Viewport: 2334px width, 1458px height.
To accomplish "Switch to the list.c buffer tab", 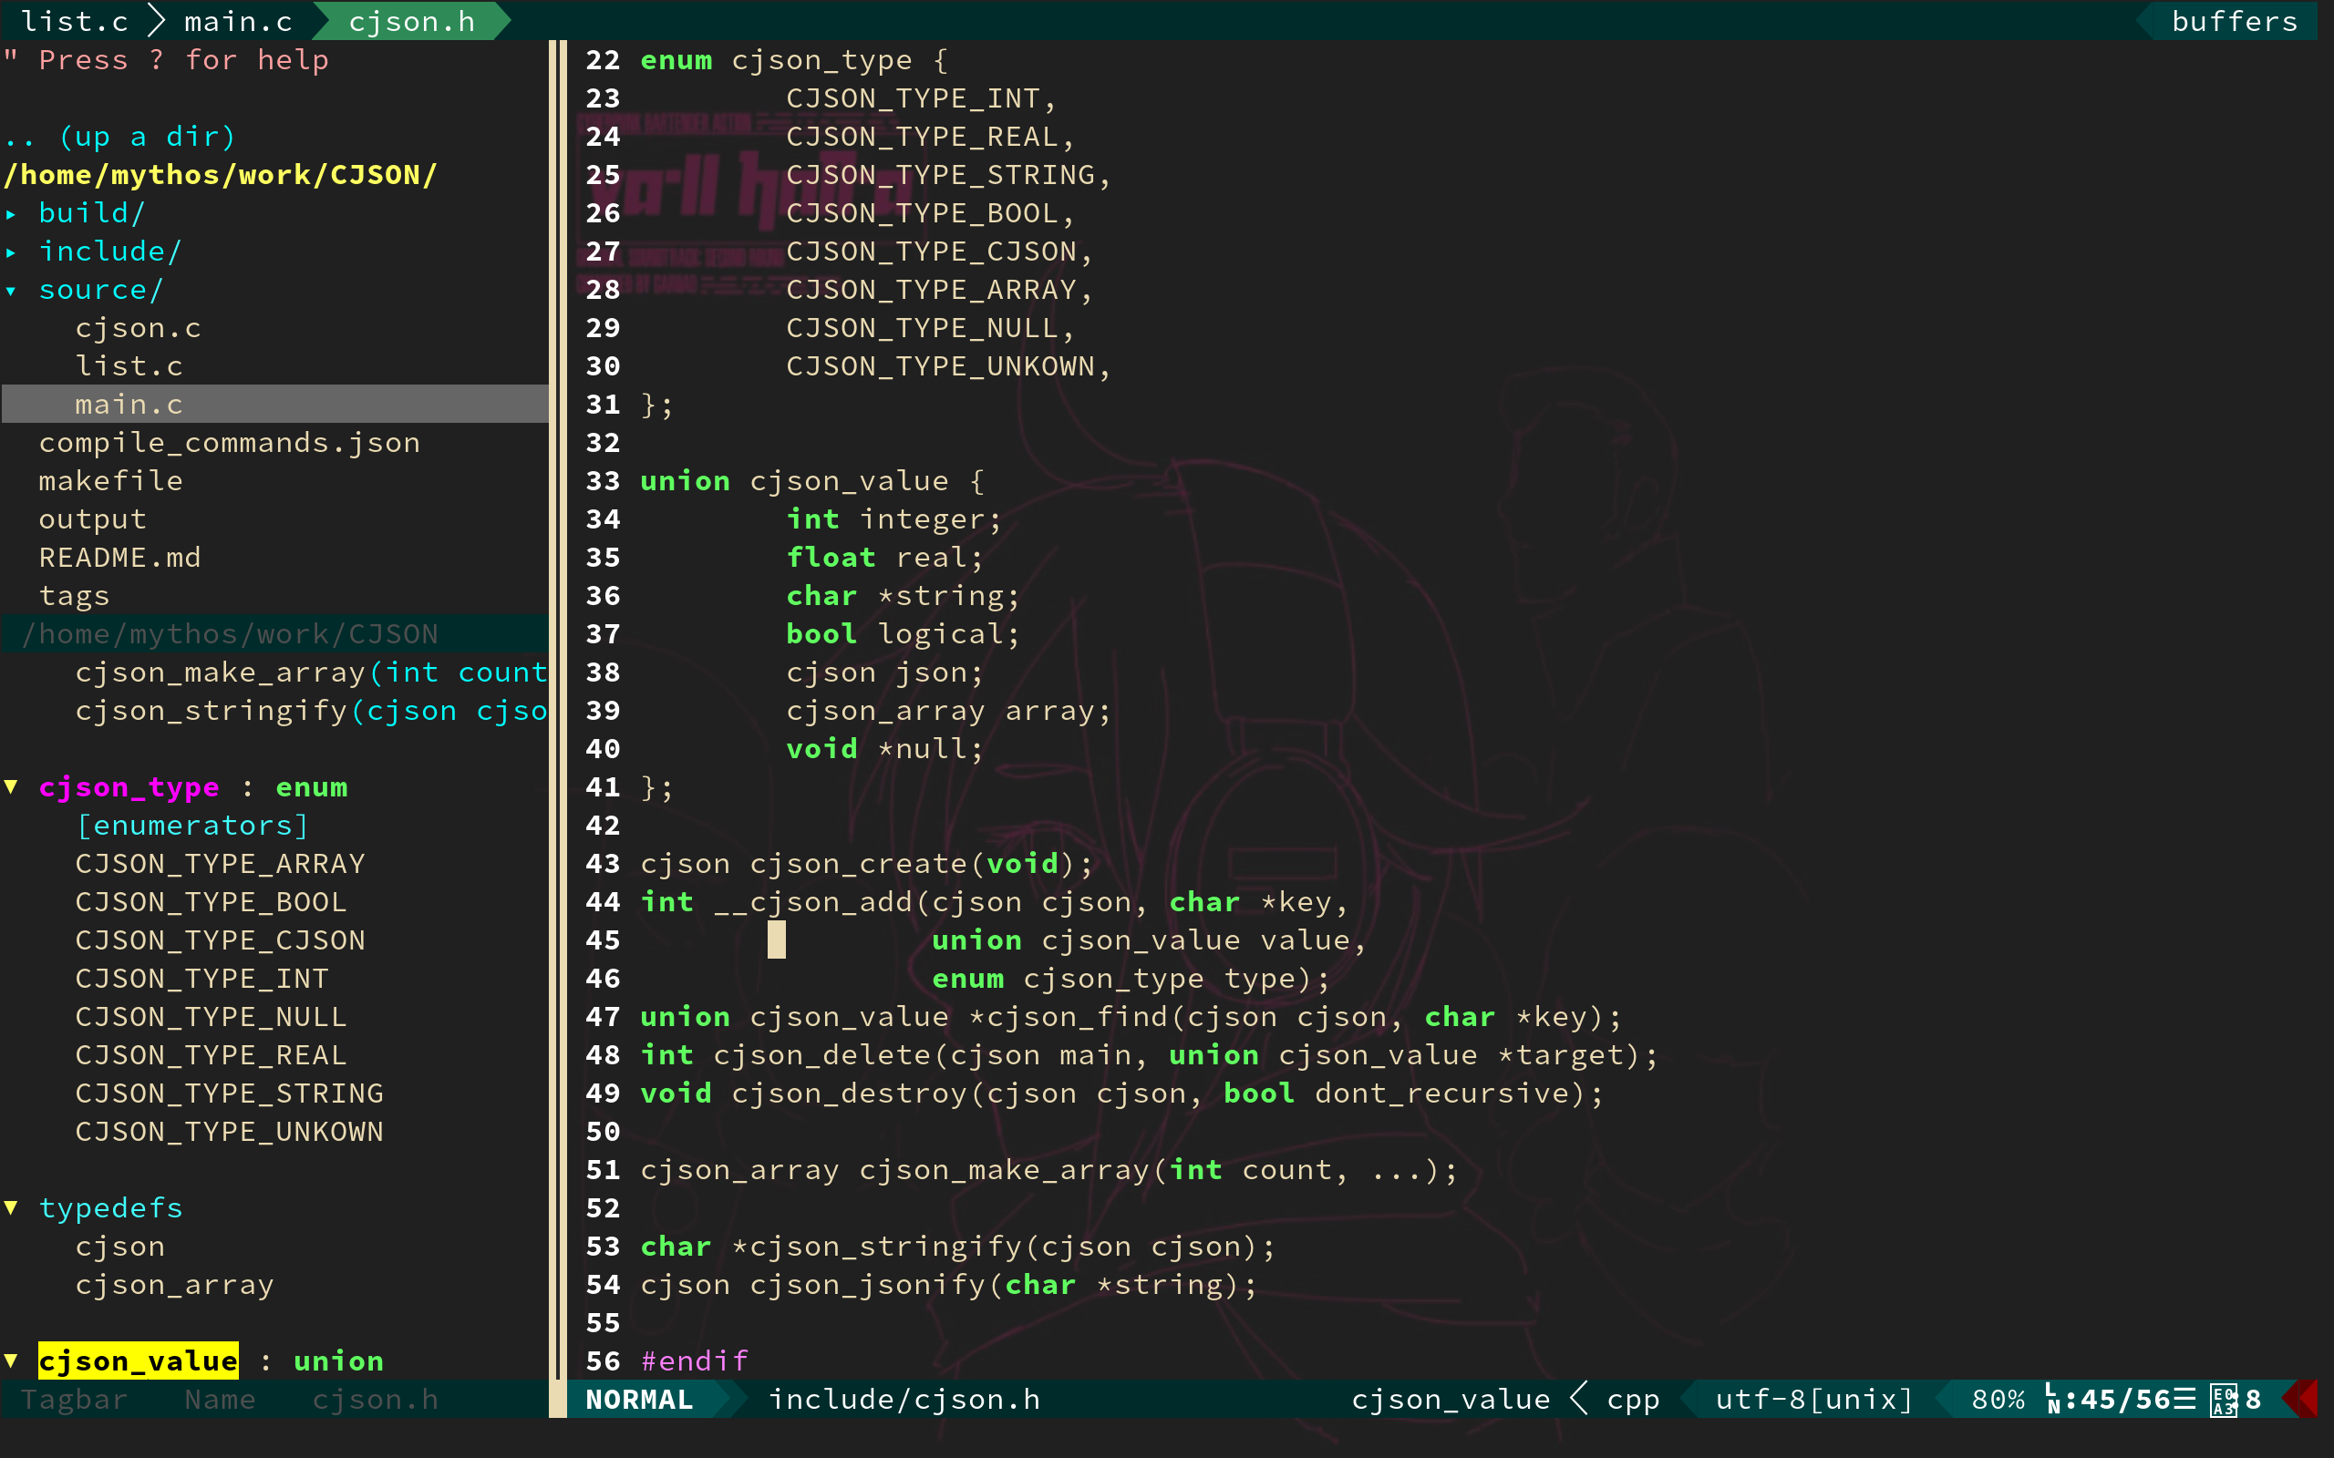I will [73, 20].
